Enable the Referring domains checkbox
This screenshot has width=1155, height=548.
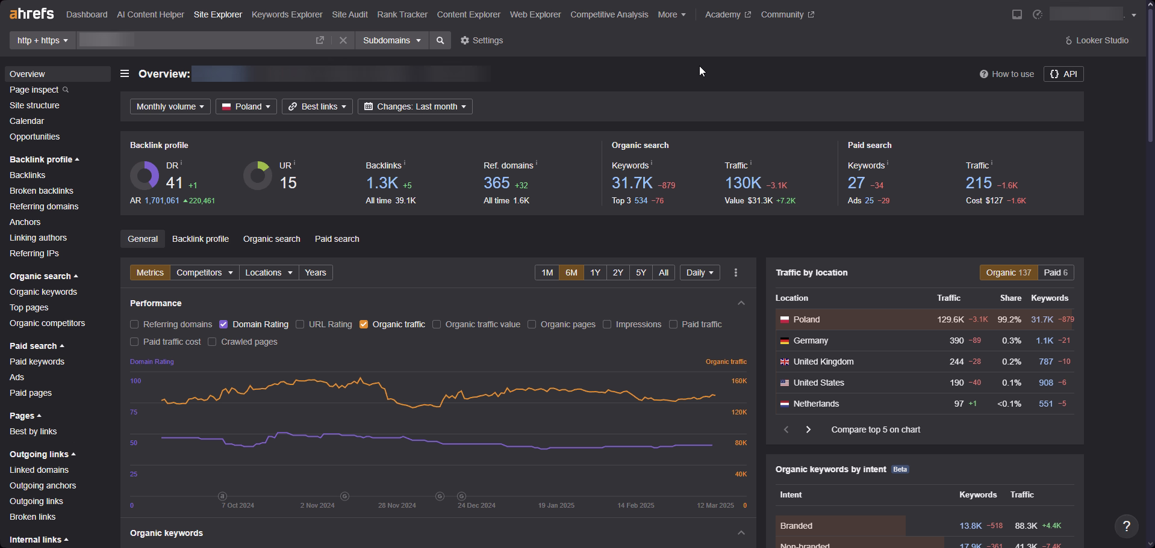tap(134, 324)
